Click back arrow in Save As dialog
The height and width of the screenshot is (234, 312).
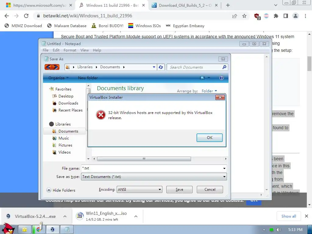[48, 67]
